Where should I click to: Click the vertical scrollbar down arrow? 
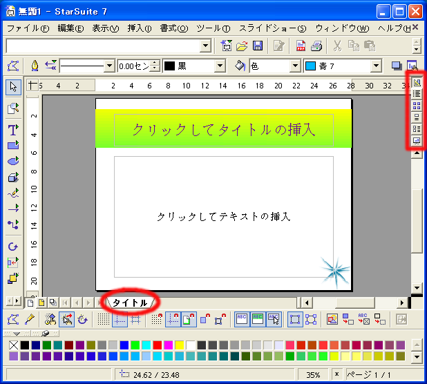pos(417,288)
